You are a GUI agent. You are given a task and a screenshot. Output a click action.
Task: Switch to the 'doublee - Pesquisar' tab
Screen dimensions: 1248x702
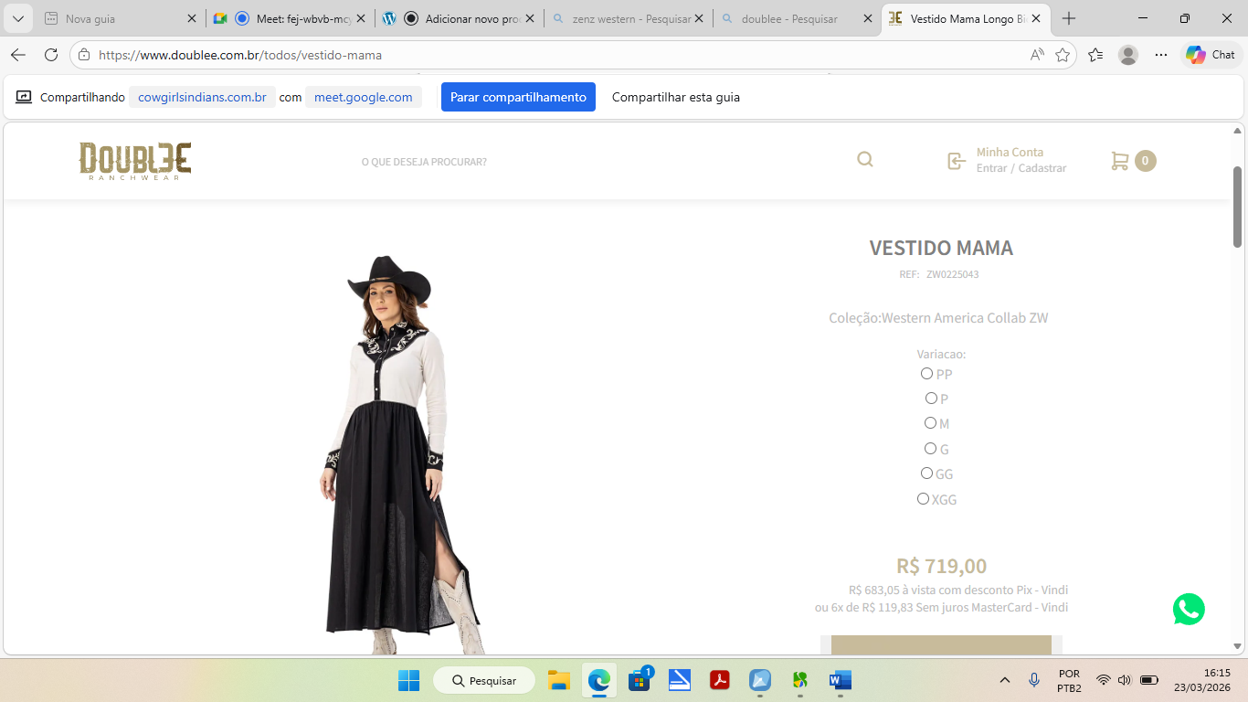pos(788,17)
